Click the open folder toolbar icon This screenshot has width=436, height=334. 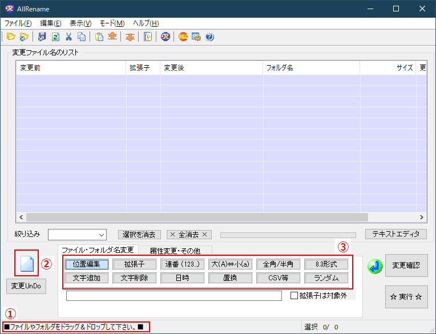tap(11, 37)
